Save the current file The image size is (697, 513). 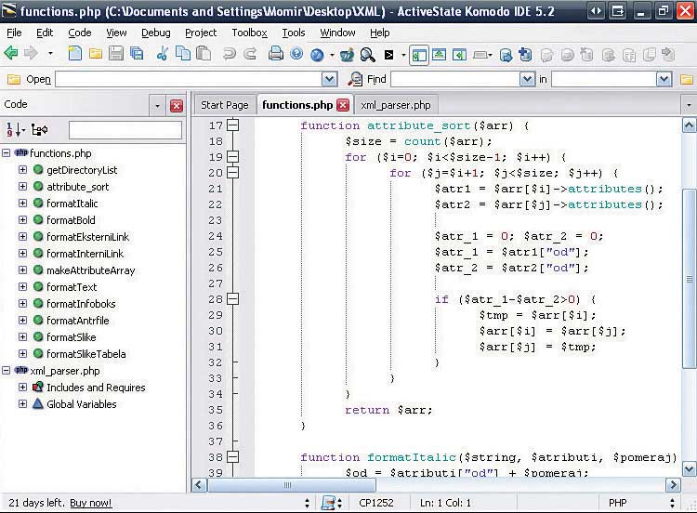pos(116,54)
